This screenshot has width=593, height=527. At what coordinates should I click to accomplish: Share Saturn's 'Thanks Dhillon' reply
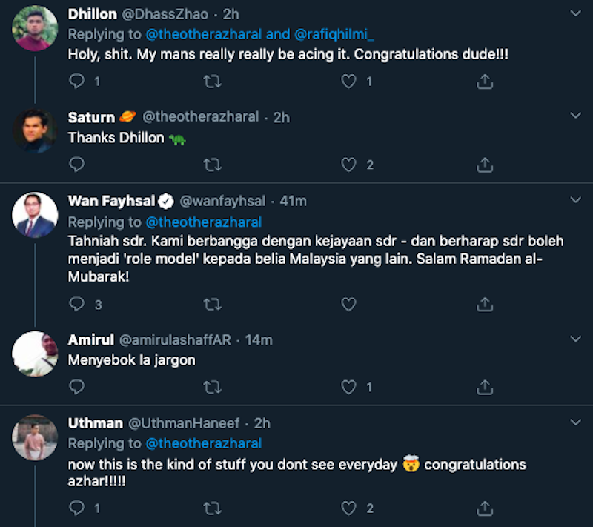click(485, 165)
